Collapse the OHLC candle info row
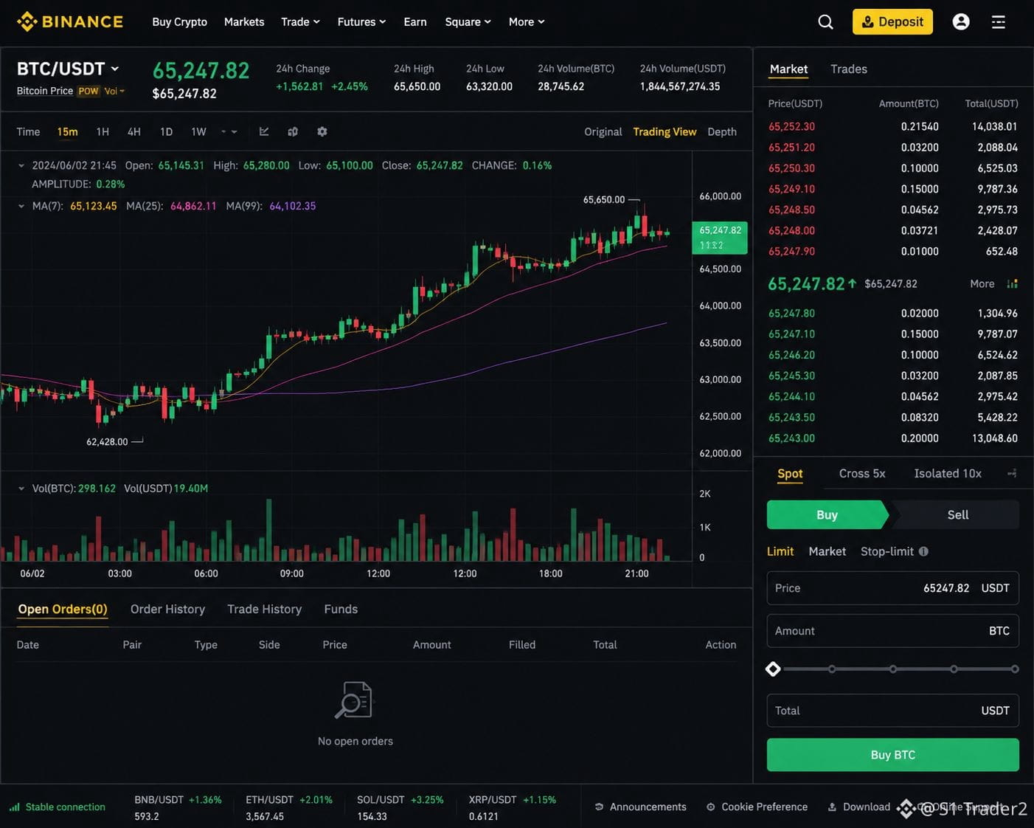 click(21, 165)
